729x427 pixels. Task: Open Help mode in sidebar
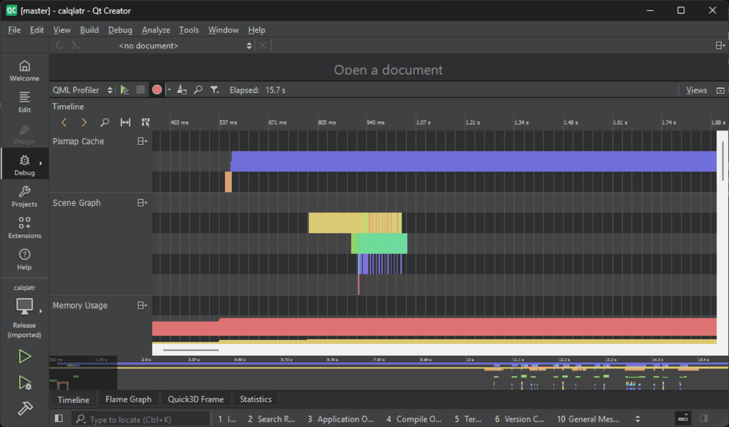click(x=24, y=259)
